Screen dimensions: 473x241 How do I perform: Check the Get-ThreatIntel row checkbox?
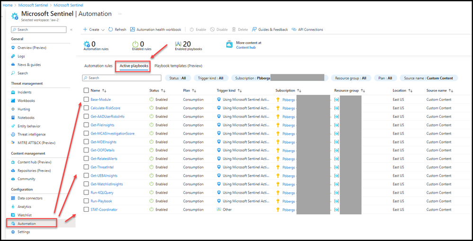86,167
